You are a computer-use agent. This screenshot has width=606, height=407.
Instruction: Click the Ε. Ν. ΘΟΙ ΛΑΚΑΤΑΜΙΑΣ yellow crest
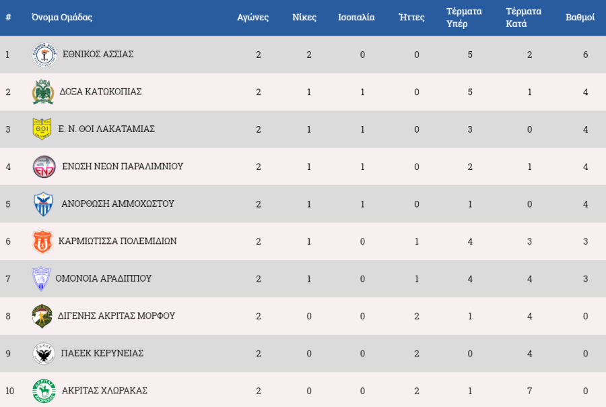(x=42, y=129)
